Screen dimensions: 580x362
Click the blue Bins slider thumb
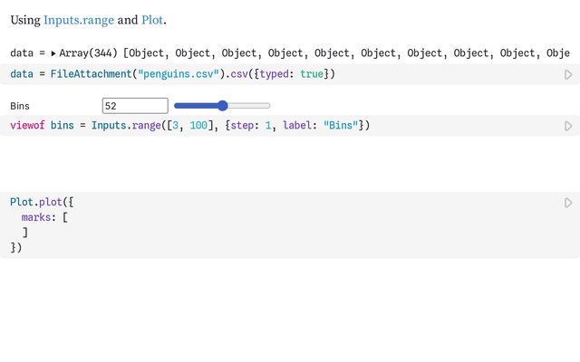pyautogui.click(x=223, y=106)
